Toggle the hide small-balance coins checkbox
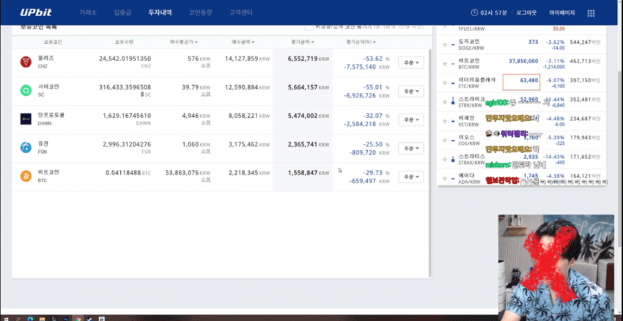This screenshot has height=321, width=623. click(309, 26)
